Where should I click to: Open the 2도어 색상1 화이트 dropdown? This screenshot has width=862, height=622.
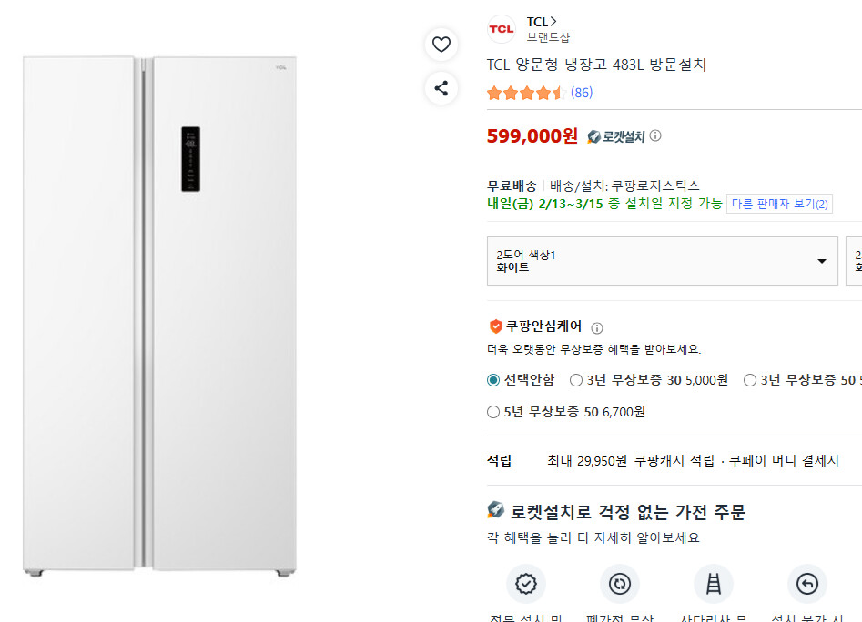point(662,261)
